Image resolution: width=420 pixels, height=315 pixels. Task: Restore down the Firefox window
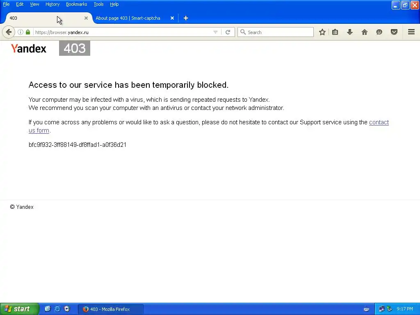(405, 5)
